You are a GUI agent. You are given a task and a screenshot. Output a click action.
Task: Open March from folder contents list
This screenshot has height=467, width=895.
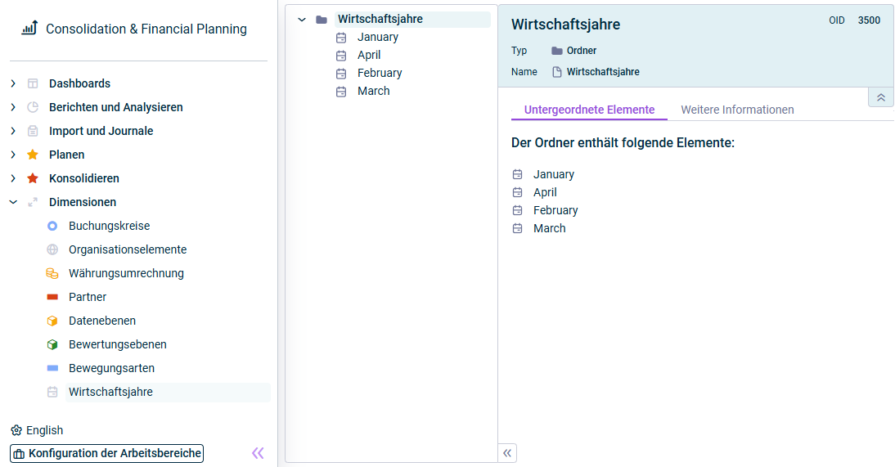pyautogui.click(x=549, y=228)
